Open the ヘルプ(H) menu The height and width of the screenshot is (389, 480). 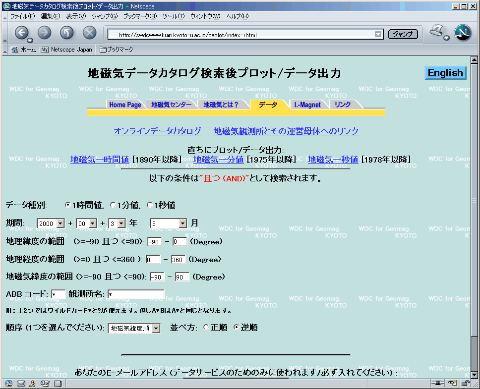pyautogui.click(x=237, y=16)
